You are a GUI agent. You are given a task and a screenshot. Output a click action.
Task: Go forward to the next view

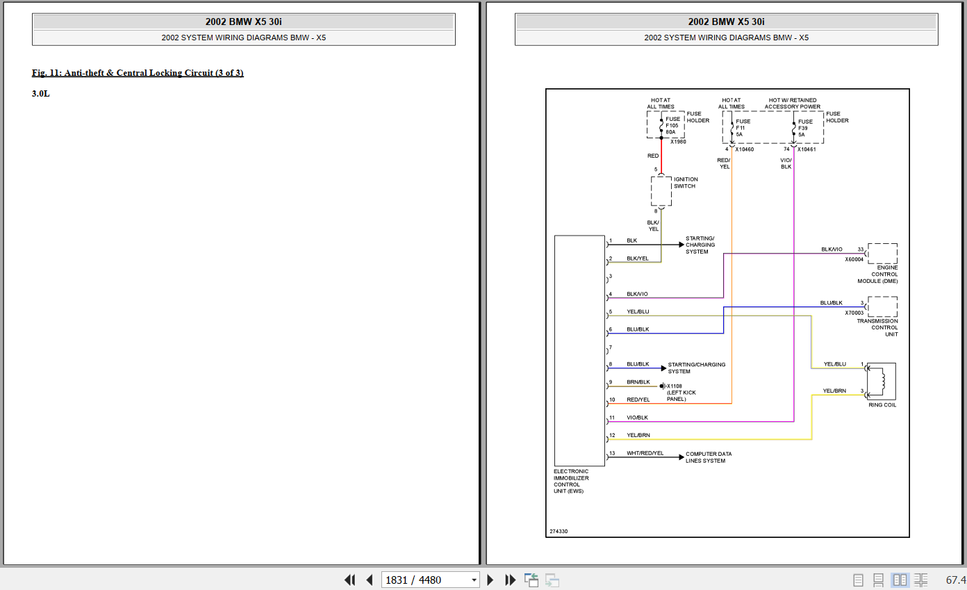(552, 580)
